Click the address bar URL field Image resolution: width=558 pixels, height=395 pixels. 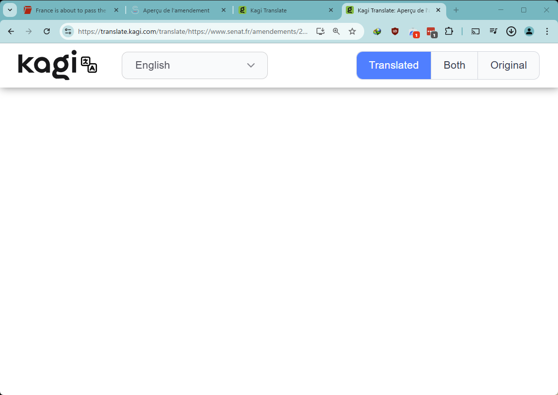pyautogui.click(x=194, y=31)
